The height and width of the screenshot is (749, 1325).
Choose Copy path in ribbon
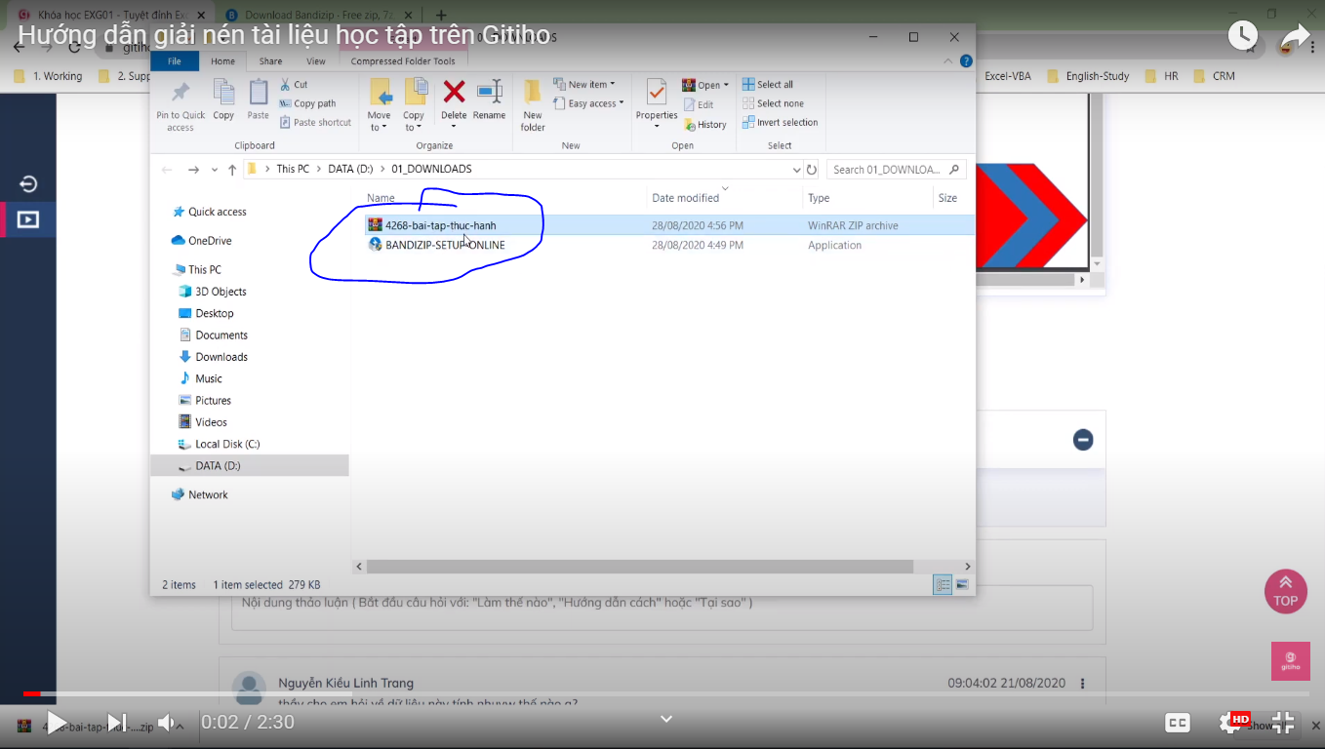point(307,103)
